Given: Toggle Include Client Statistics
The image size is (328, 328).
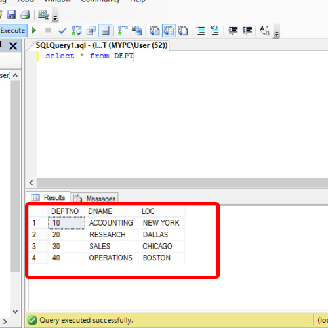Looking at the screenshot, I should (x=136, y=30).
